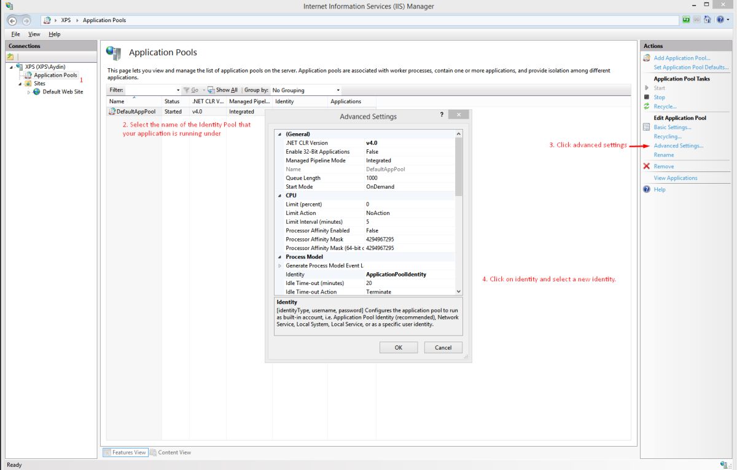Screen dimensions: 737x470
Task: Select the Start Mode property row
Action: (366, 186)
